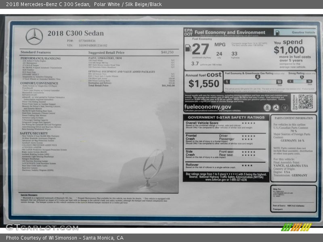This screenshot has width=323, height=242.
Task: Click the Annual fuel cost $1,550 box
Action: pos(203,81)
